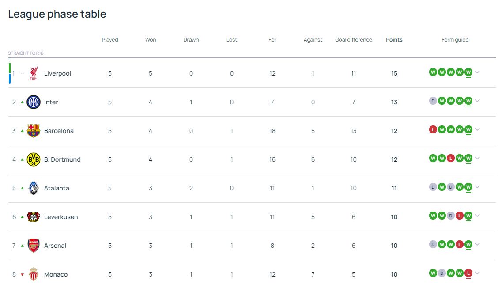
Task: Expand B. Dortmund's form guide chevron
Action: tap(477, 158)
